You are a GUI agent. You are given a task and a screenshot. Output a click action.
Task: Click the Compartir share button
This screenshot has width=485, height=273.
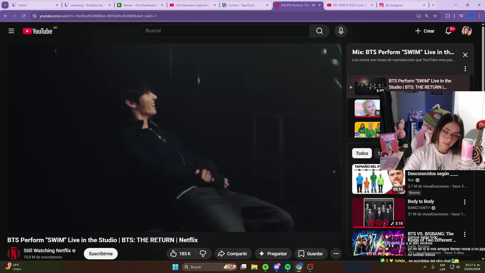(233, 254)
